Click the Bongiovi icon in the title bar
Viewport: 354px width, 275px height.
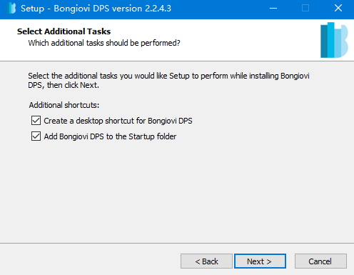pos(11,8)
